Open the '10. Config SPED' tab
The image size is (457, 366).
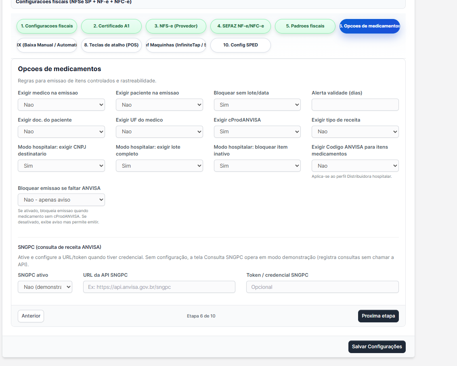pos(241,45)
